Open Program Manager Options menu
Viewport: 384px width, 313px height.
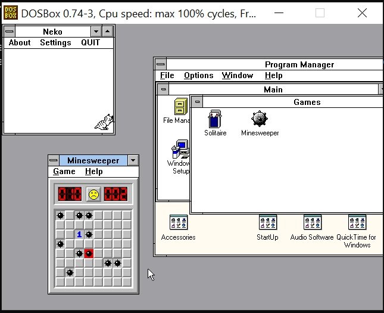[199, 75]
